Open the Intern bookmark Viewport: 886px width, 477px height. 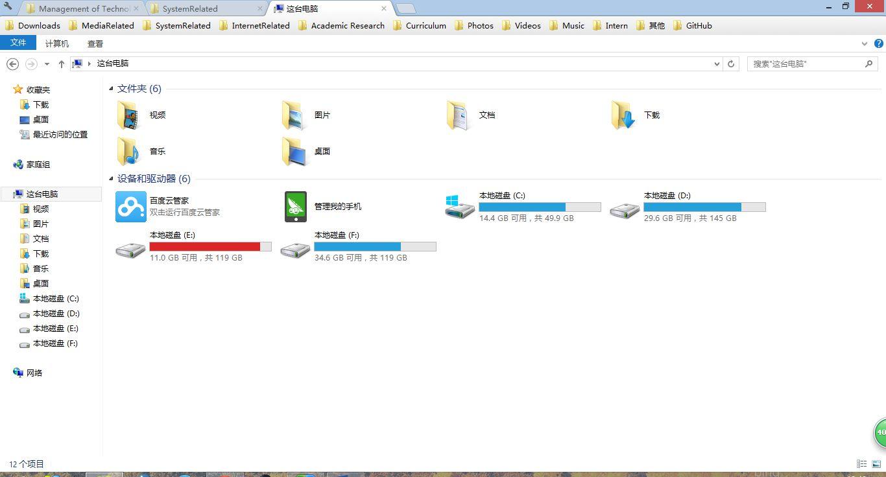pos(610,25)
